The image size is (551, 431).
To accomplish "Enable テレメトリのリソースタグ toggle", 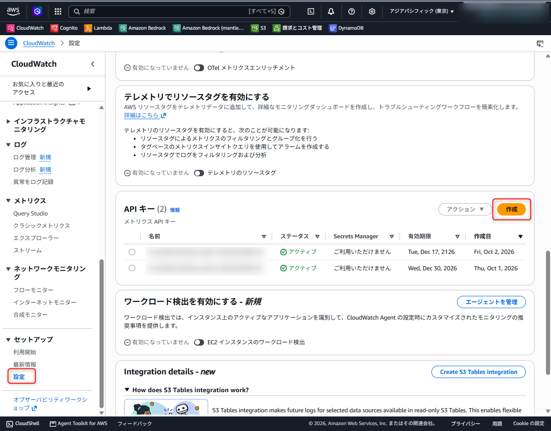I will [199, 173].
